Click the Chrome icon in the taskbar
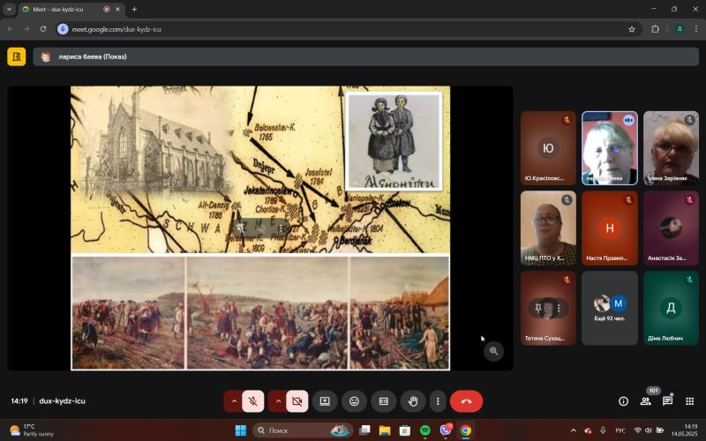Viewport: 706px width, 441px height. pyautogui.click(x=466, y=430)
